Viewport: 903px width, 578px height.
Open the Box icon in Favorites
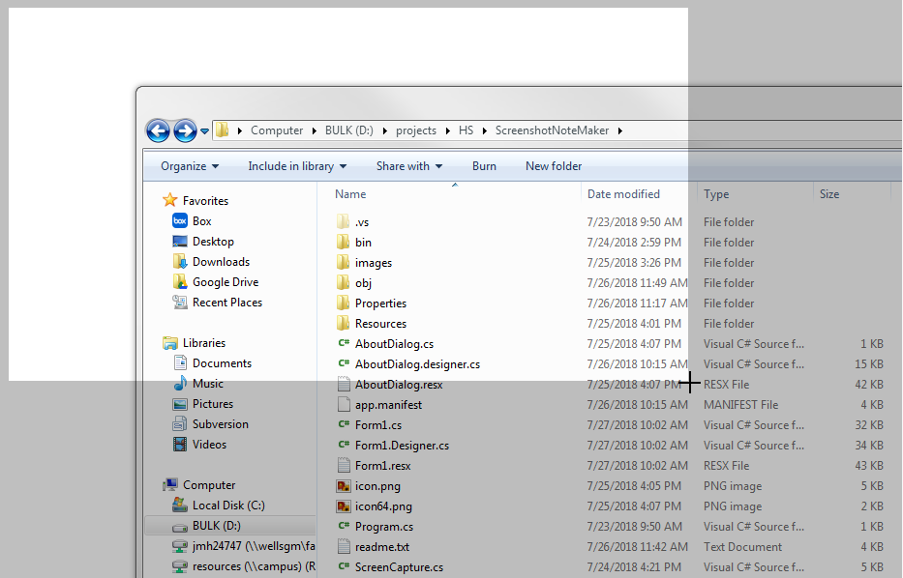point(180,221)
